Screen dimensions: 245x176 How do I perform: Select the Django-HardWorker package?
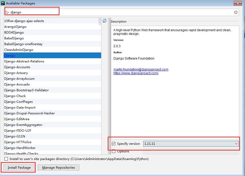click(52, 148)
